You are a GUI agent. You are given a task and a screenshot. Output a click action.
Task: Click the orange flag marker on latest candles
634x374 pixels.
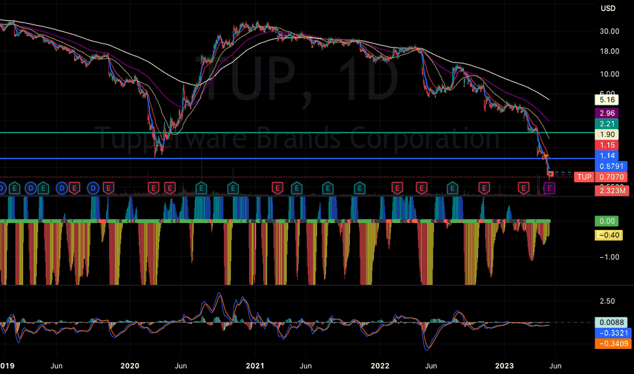pyautogui.click(x=546, y=156)
